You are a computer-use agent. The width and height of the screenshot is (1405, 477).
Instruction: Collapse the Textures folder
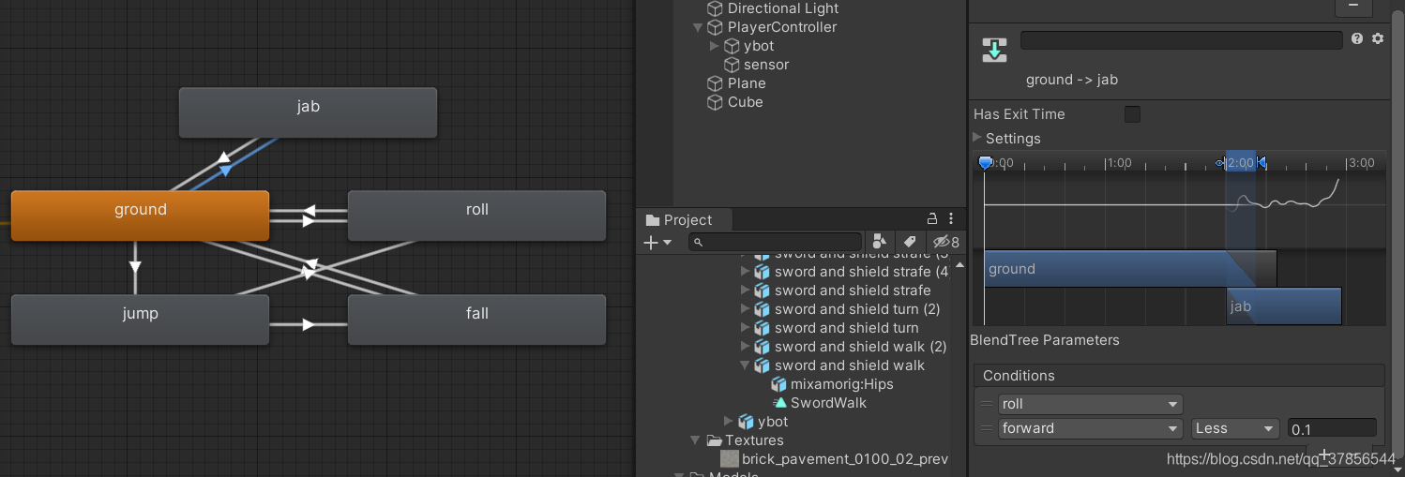695,440
